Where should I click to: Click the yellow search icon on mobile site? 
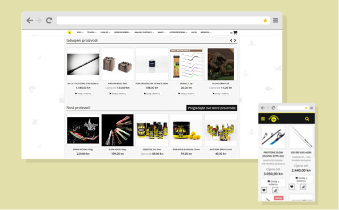(307, 119)
